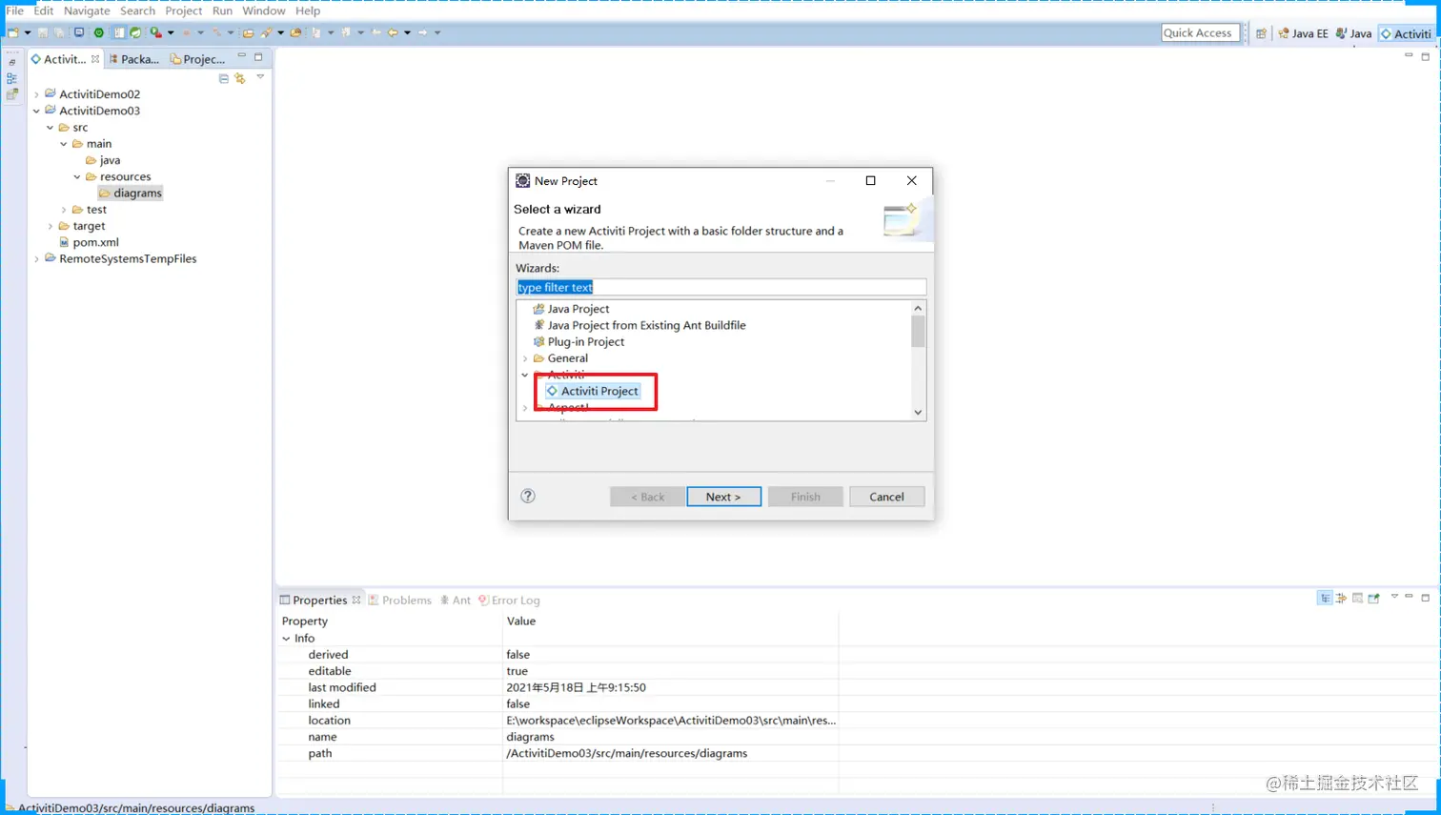
Task: Toggle Link with Editor in explorer
Action: pyautogui.click(x=240, y=78)
